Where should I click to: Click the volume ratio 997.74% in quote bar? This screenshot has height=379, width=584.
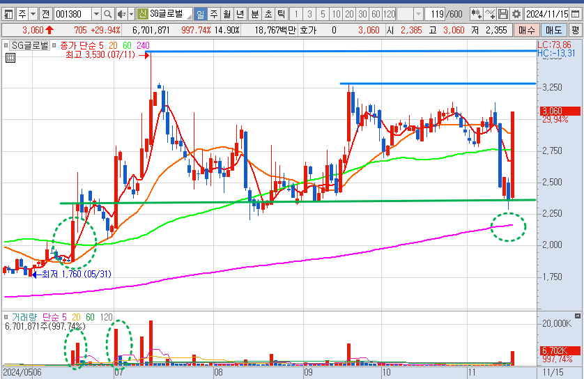coord(196,30)
